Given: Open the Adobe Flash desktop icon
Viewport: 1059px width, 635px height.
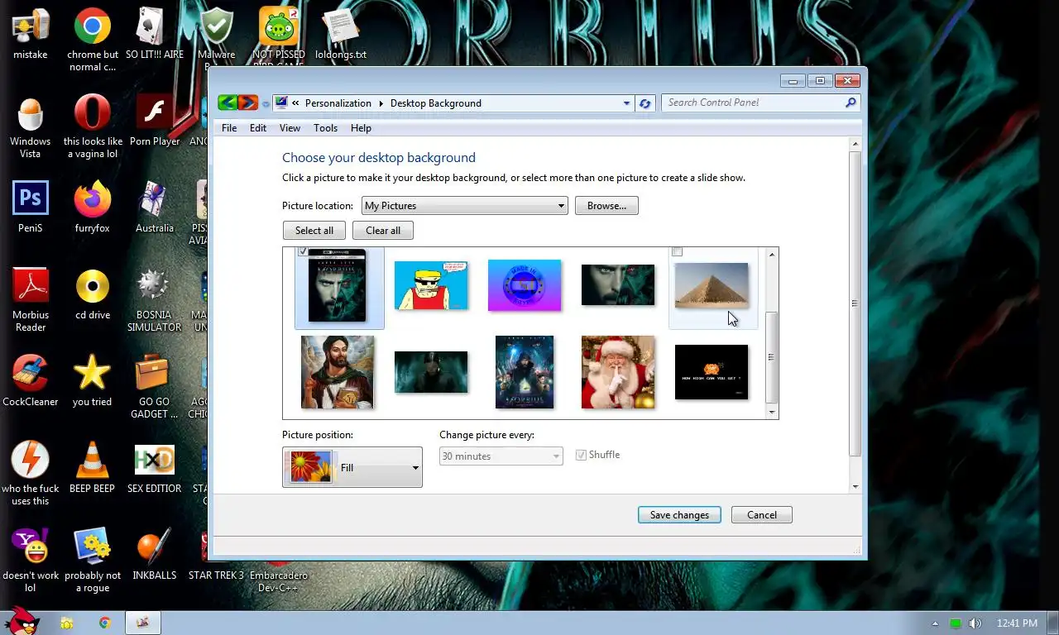Looking at the screenshot, I should pos(154,113).
